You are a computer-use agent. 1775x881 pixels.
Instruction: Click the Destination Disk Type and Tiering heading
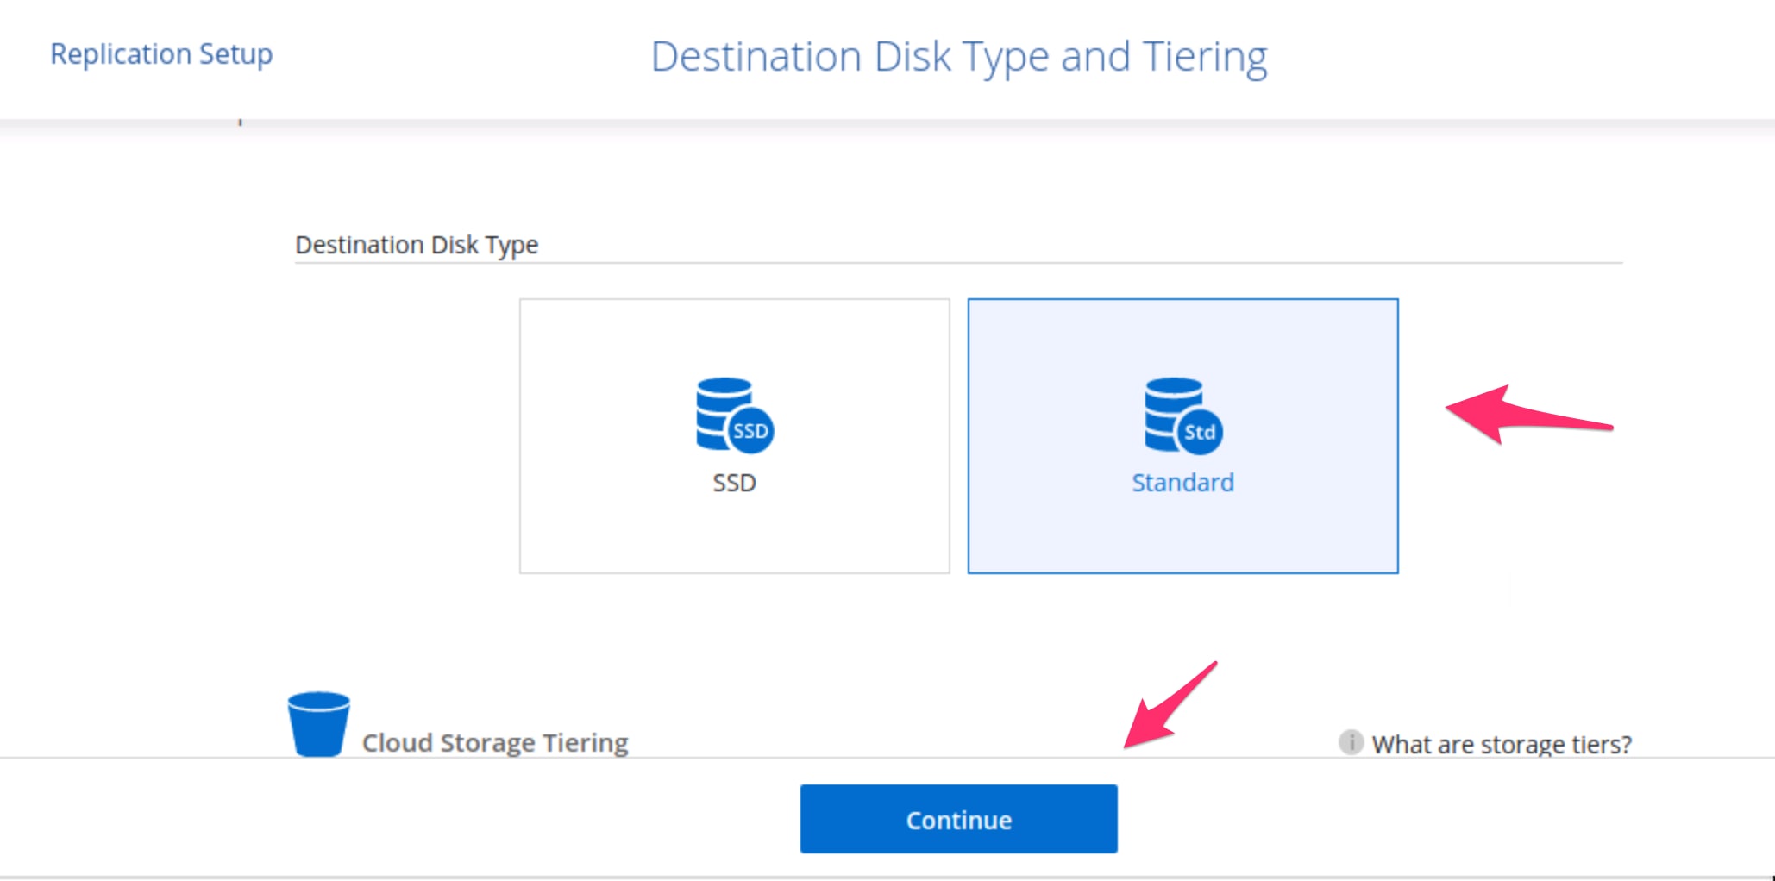958,57
